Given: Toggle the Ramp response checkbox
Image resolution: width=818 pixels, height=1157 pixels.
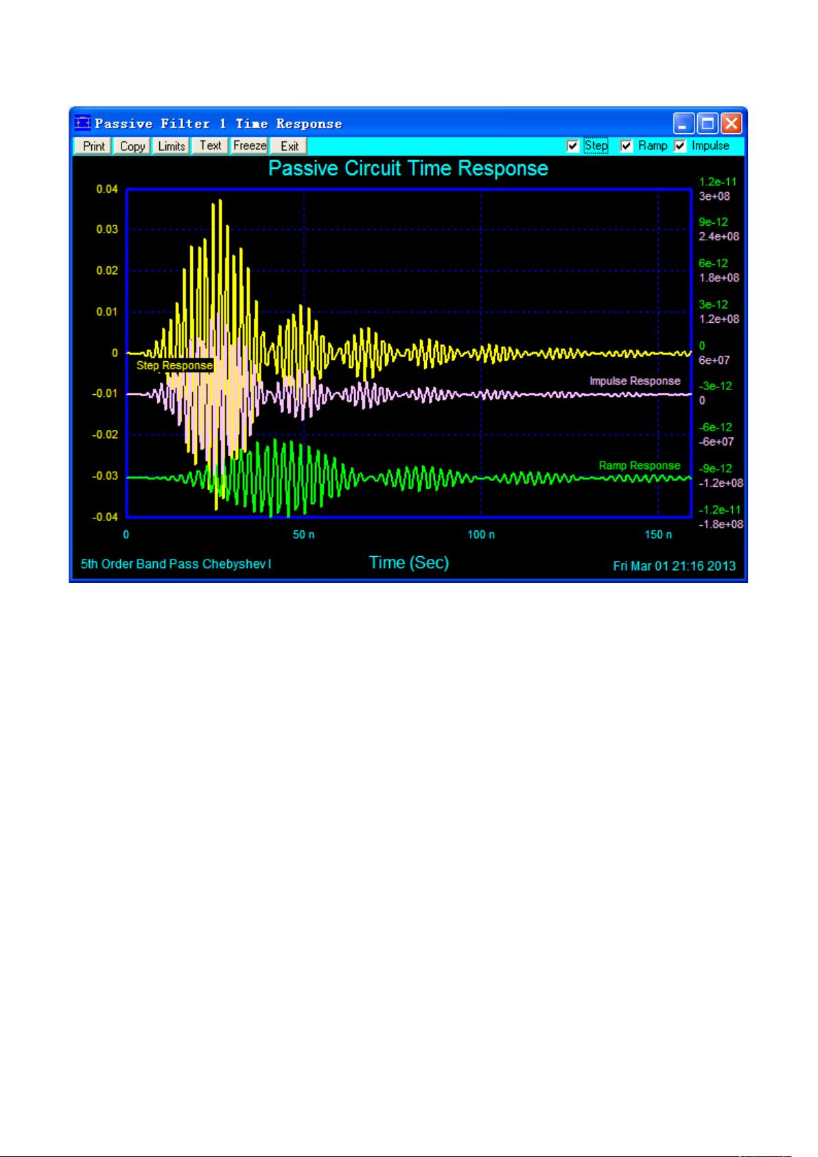Looking at the screenshot, I should pos(626,146).
